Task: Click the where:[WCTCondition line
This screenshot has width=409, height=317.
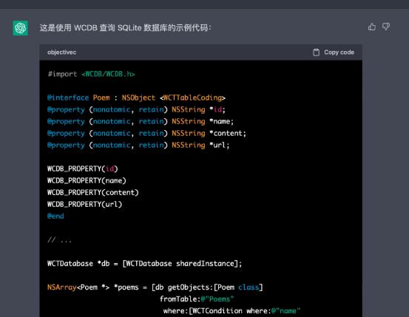Action: [231, 311]
